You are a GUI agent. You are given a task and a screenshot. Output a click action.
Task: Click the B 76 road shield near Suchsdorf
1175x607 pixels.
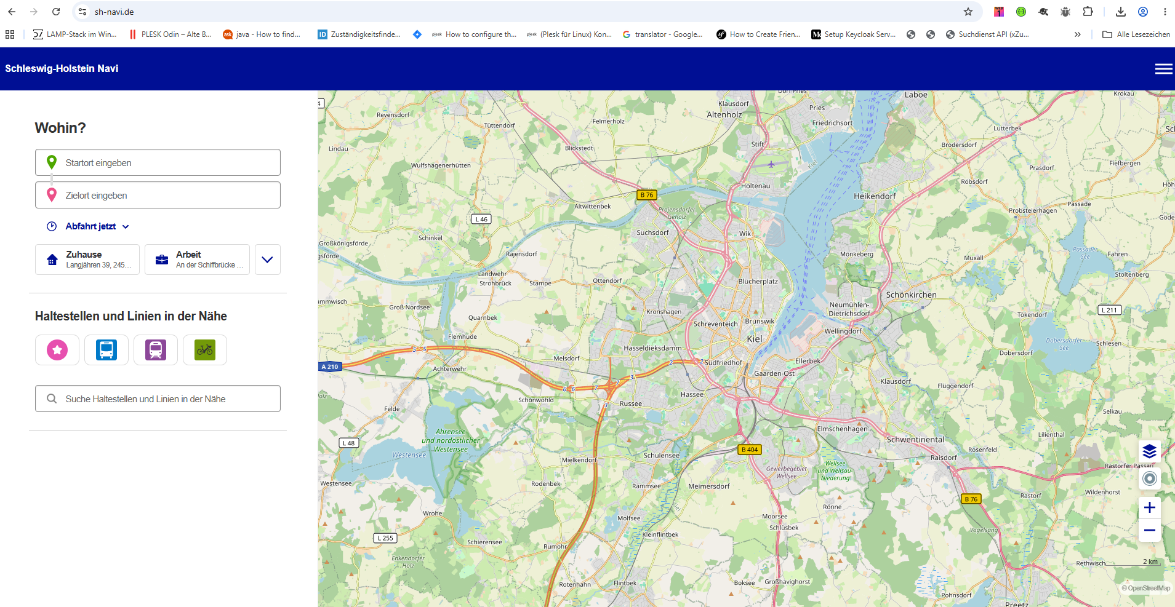tap(646, 195)
